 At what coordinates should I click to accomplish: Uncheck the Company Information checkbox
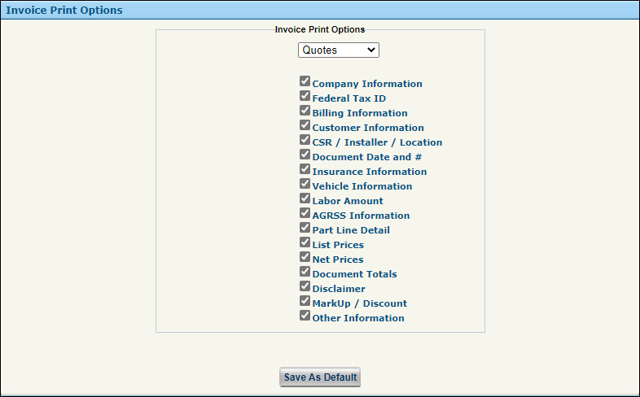click(x=305, y=81)
